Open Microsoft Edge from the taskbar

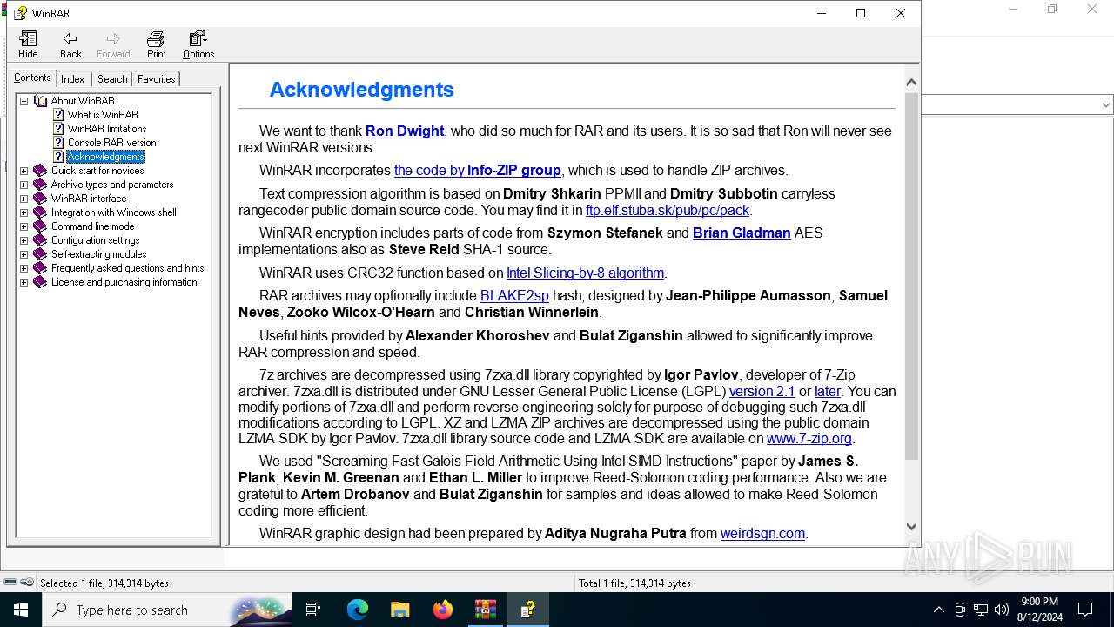tap(358, 610)
